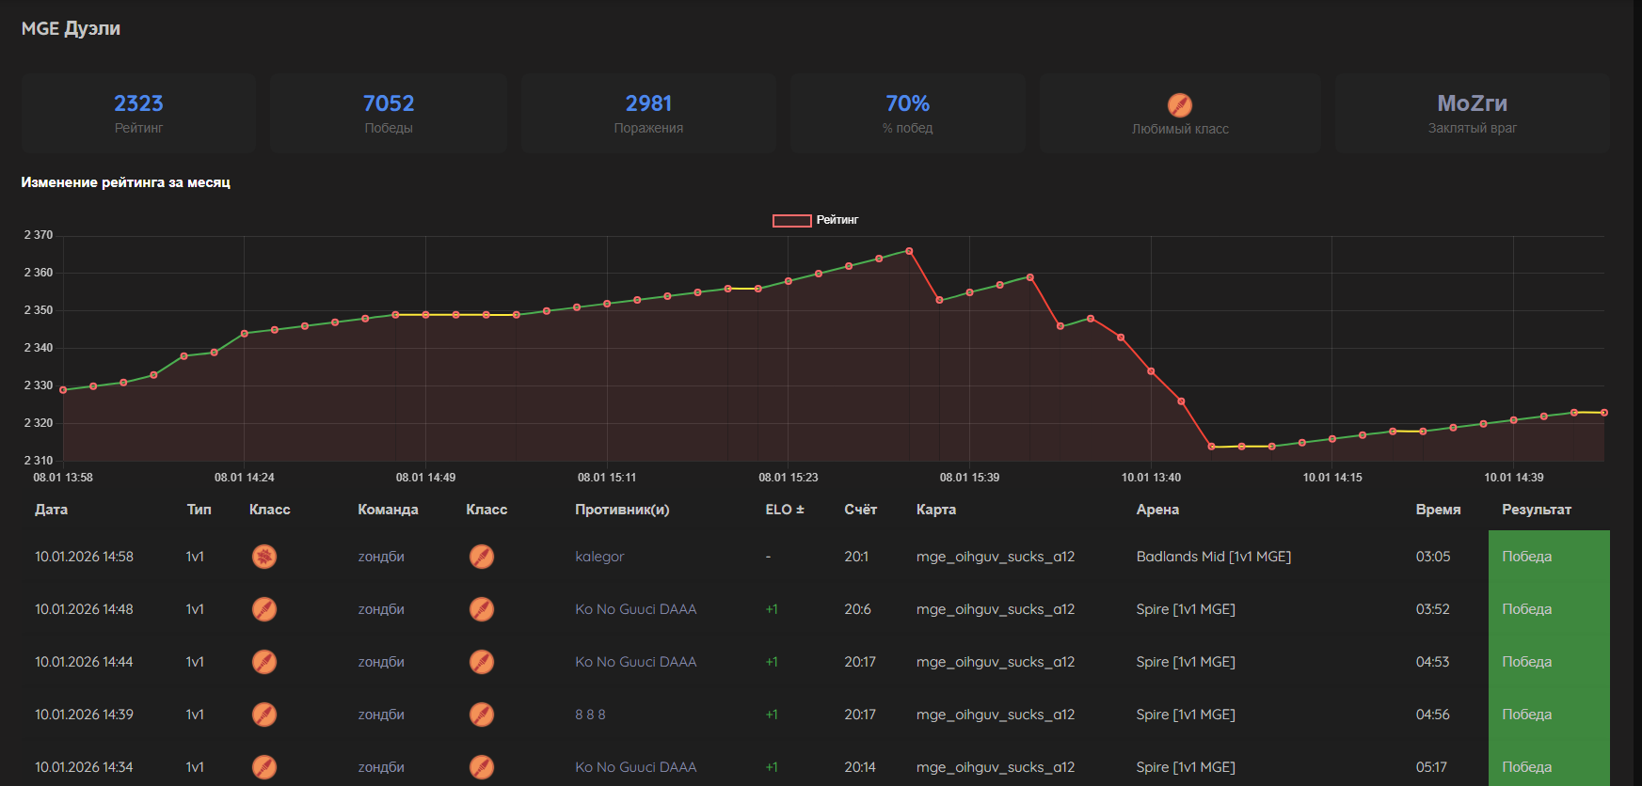The height and width of the screenshot is (786, 1642).
Task: Open opponent 8 8 8 profile link
Action: click(590, 715)
